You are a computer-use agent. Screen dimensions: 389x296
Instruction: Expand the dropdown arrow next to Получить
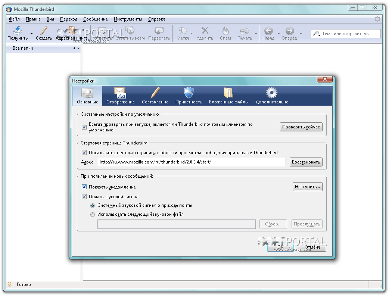(32, 34)
